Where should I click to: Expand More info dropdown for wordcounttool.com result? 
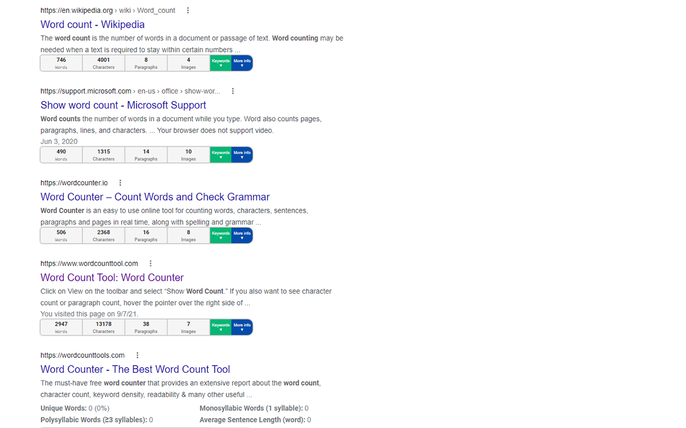tap(242, 327)
